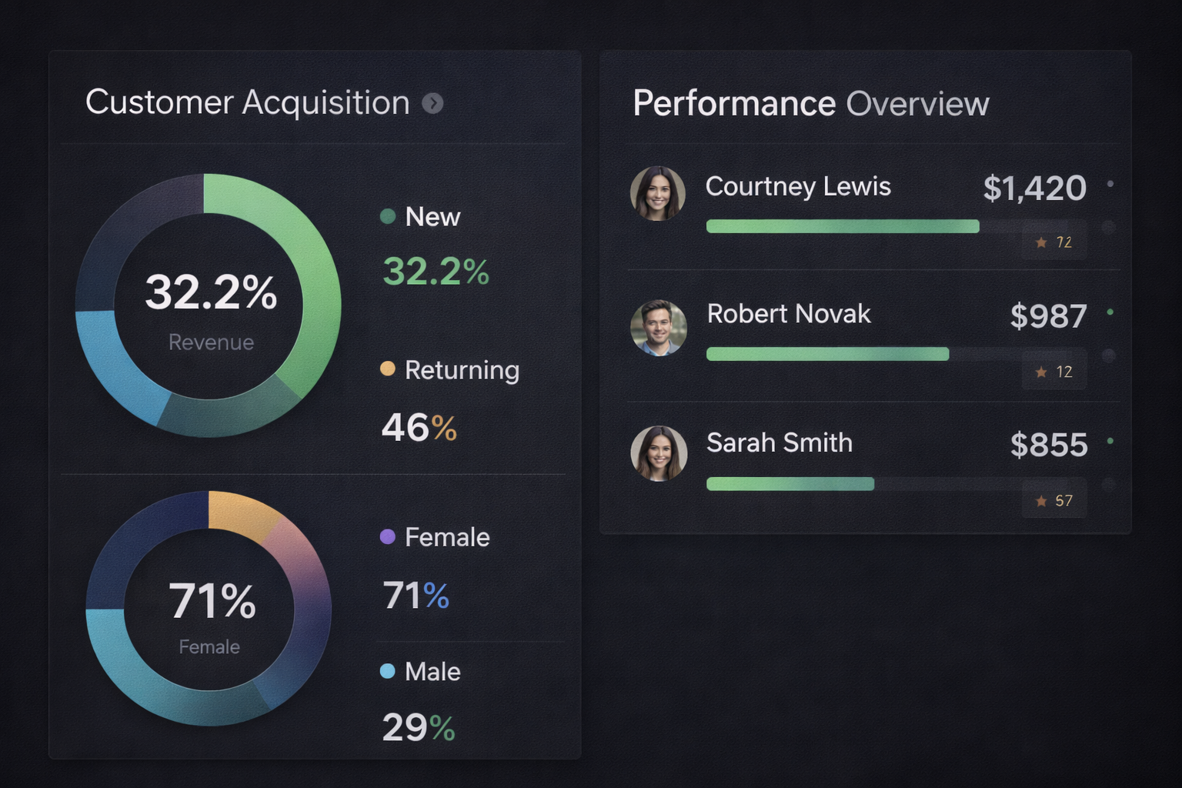
Task: Click Courtney Lewis's green progress bar
Action: [843, 226]
